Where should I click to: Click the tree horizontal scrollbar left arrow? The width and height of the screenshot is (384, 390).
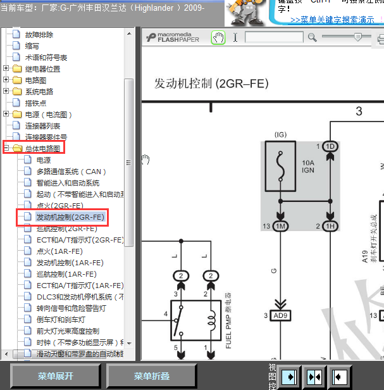point(6,354)
